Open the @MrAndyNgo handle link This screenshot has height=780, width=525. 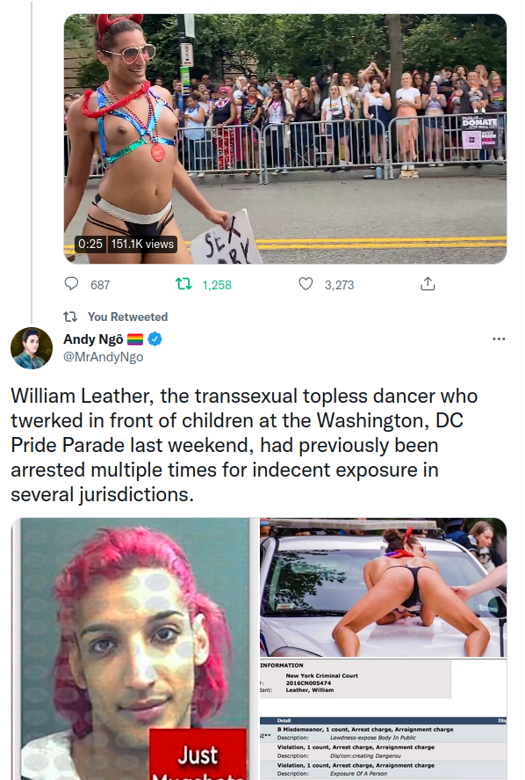(104, 357)
